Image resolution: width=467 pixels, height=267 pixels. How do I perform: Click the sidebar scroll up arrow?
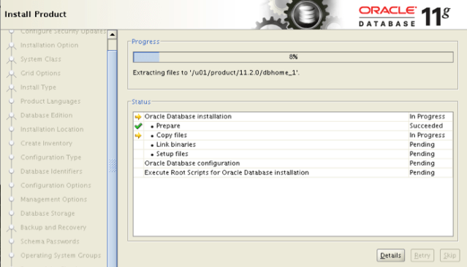(x=113, y=34)
